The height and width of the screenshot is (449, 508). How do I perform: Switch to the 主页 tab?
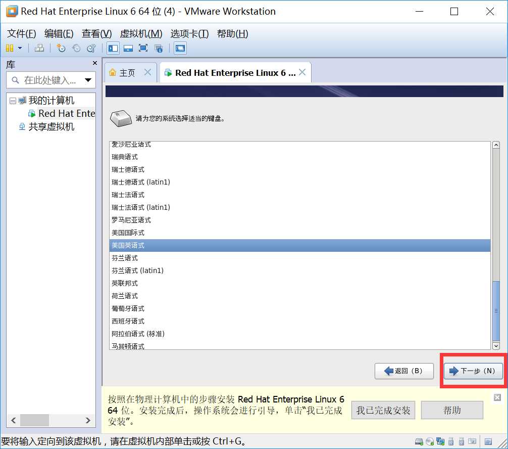click(x=127, y=73)
